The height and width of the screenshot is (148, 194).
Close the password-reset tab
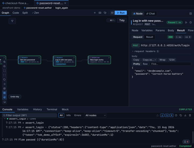click(65, 3)
